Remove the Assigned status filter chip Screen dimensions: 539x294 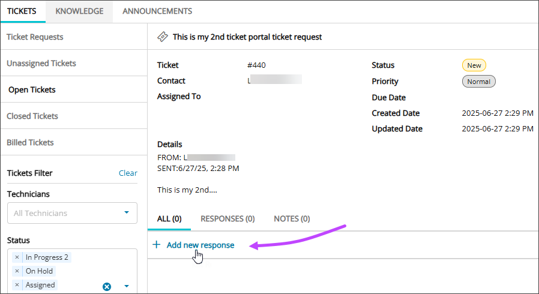point(17,285)
